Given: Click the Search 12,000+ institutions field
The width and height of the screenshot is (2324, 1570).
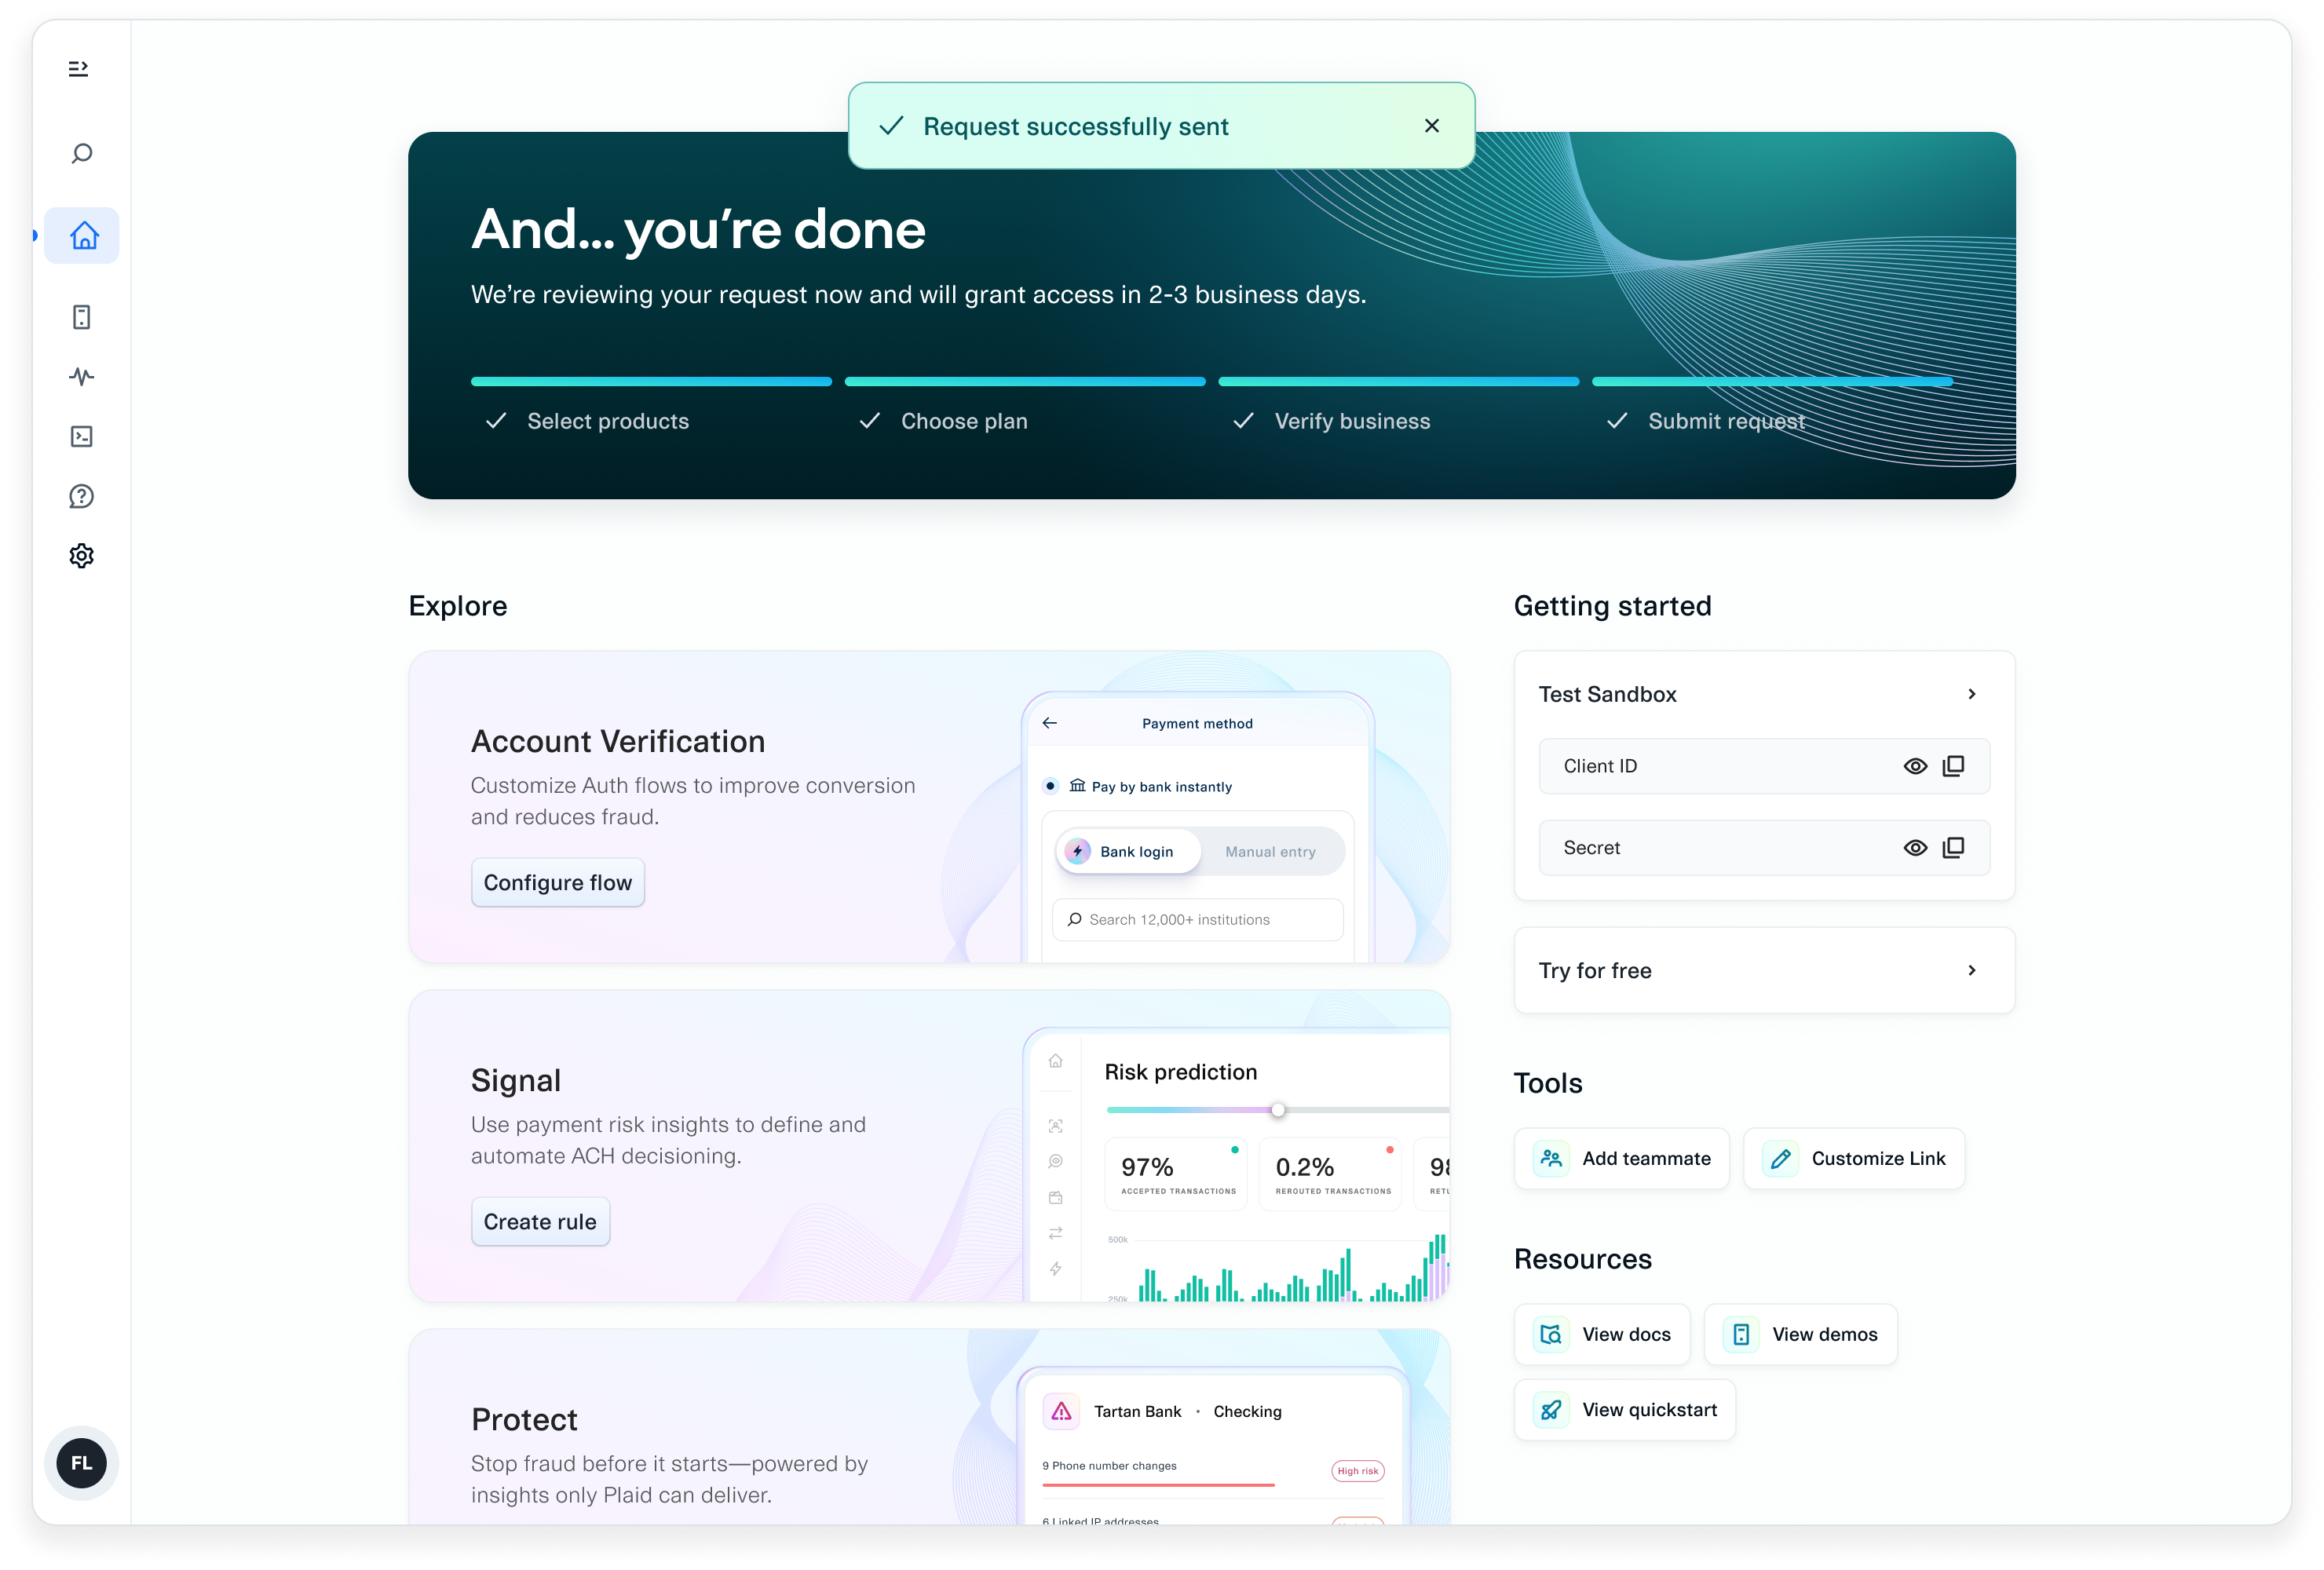Looking at the screenshot, I should [1197, 919].
